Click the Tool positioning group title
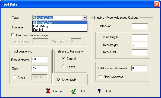 click(22, 51)
